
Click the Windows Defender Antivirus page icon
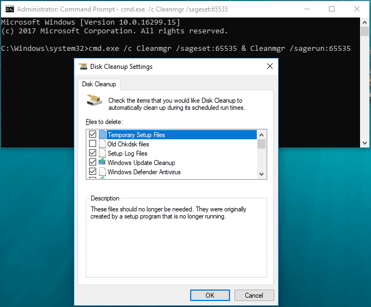coord(102,172)
